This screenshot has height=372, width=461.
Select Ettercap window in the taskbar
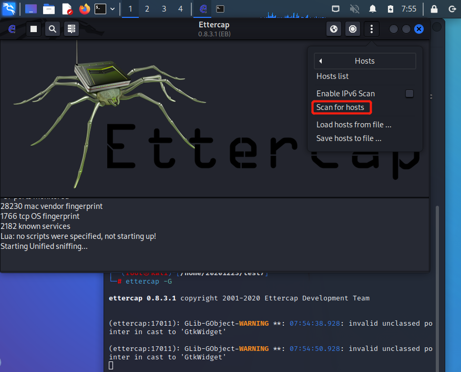pos(203,9)
